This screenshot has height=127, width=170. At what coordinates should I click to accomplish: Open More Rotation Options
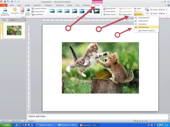pyautogui.click(x=147, y=31)
